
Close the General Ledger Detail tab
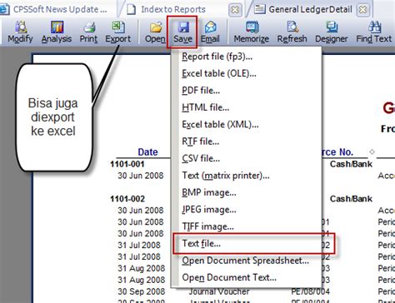[x=362, y=10]
